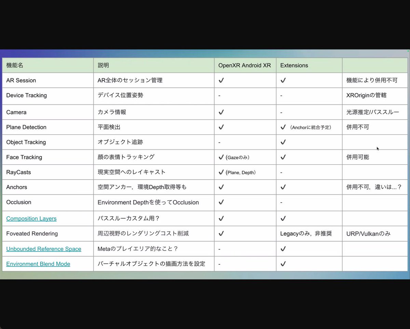Select '顔の表情トラッキング' description

pyautogui.click(x=126, y=157)
